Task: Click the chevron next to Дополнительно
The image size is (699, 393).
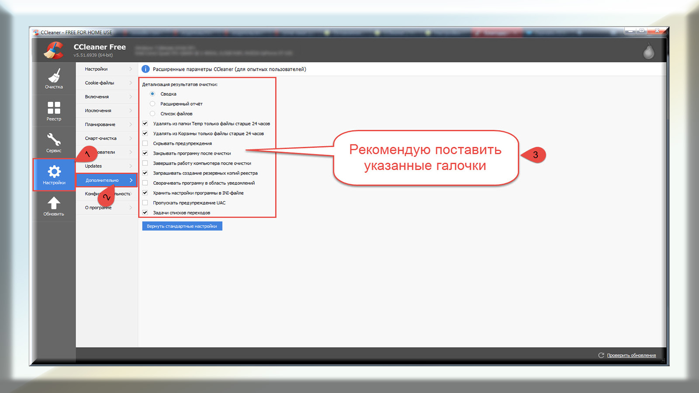Action: tap(131, 180)
